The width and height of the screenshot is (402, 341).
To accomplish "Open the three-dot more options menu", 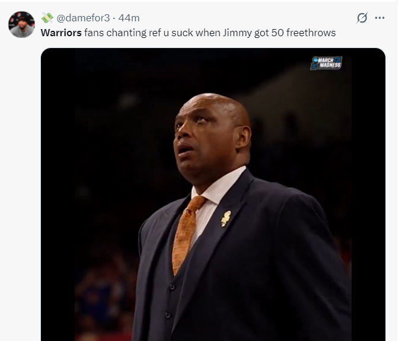I will [379, 18].
